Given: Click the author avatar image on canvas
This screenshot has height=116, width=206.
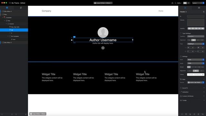Looking at the screenshot, I should click(x=103, y=33).
